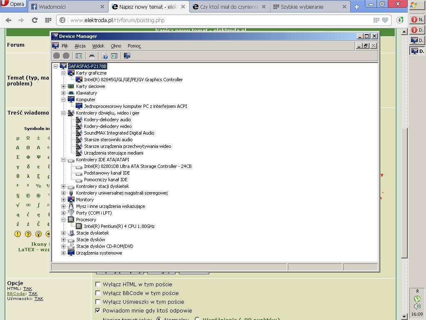Open Opera Speed Dial grid icon

tap(48, 20)
